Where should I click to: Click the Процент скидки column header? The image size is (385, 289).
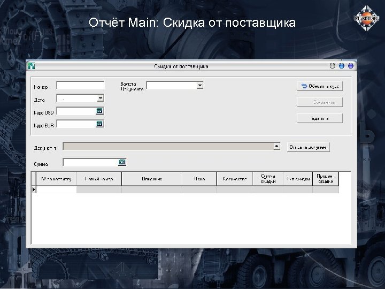(326, 179)
